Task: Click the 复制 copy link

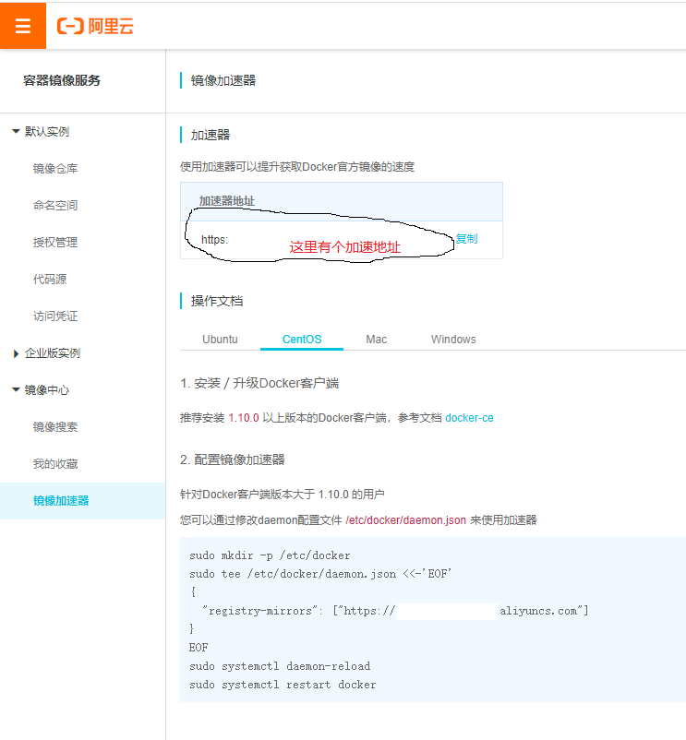Action: 466,239
